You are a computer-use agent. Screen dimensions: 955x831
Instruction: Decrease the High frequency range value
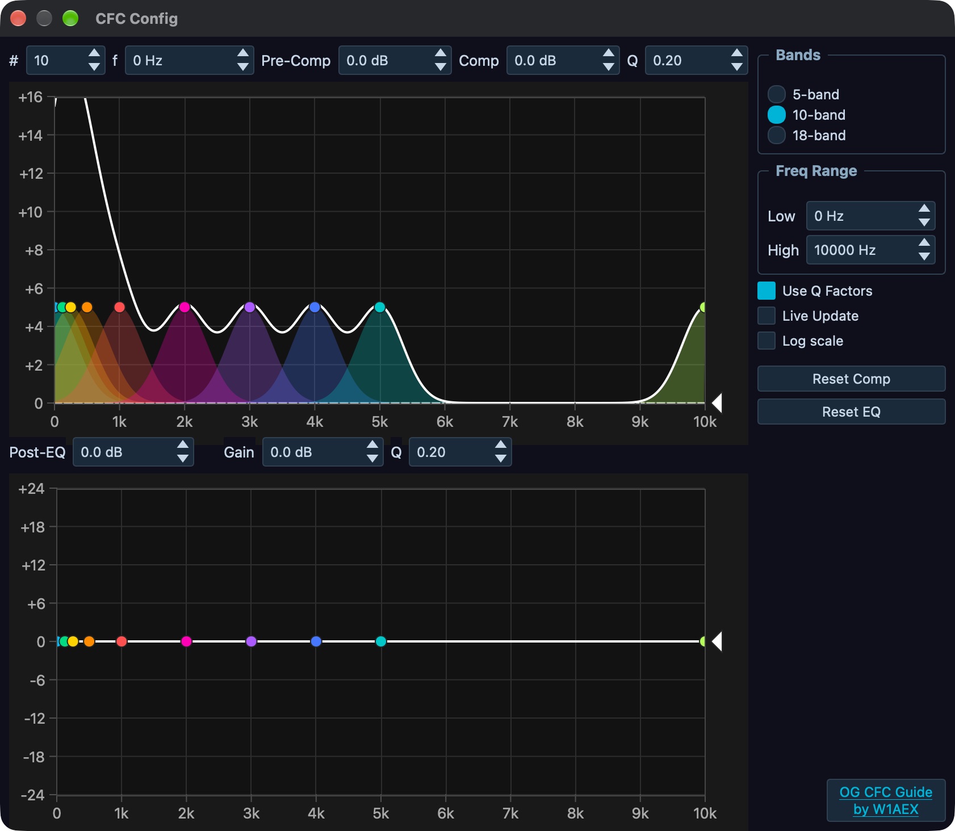click(x=924, y=257)
